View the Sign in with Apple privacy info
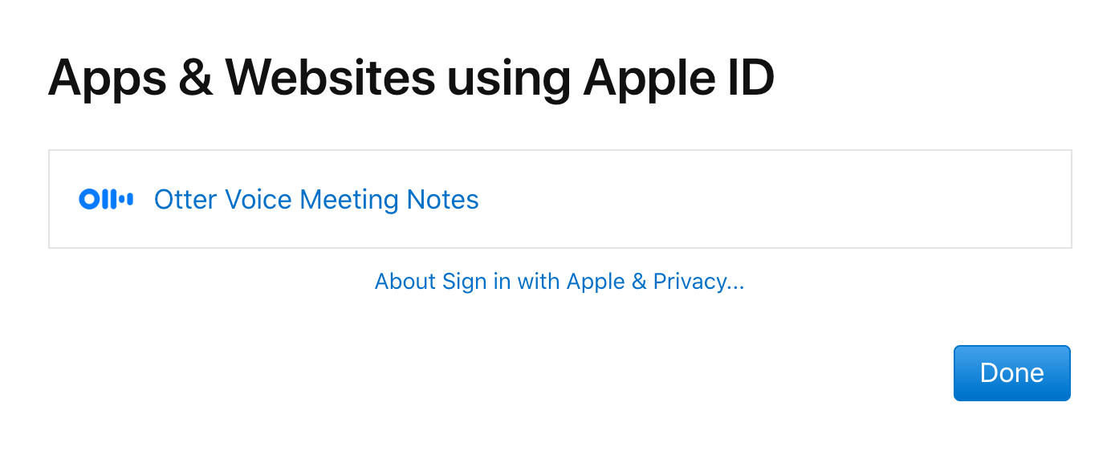Screen dimensions: 1119x451 559,282
